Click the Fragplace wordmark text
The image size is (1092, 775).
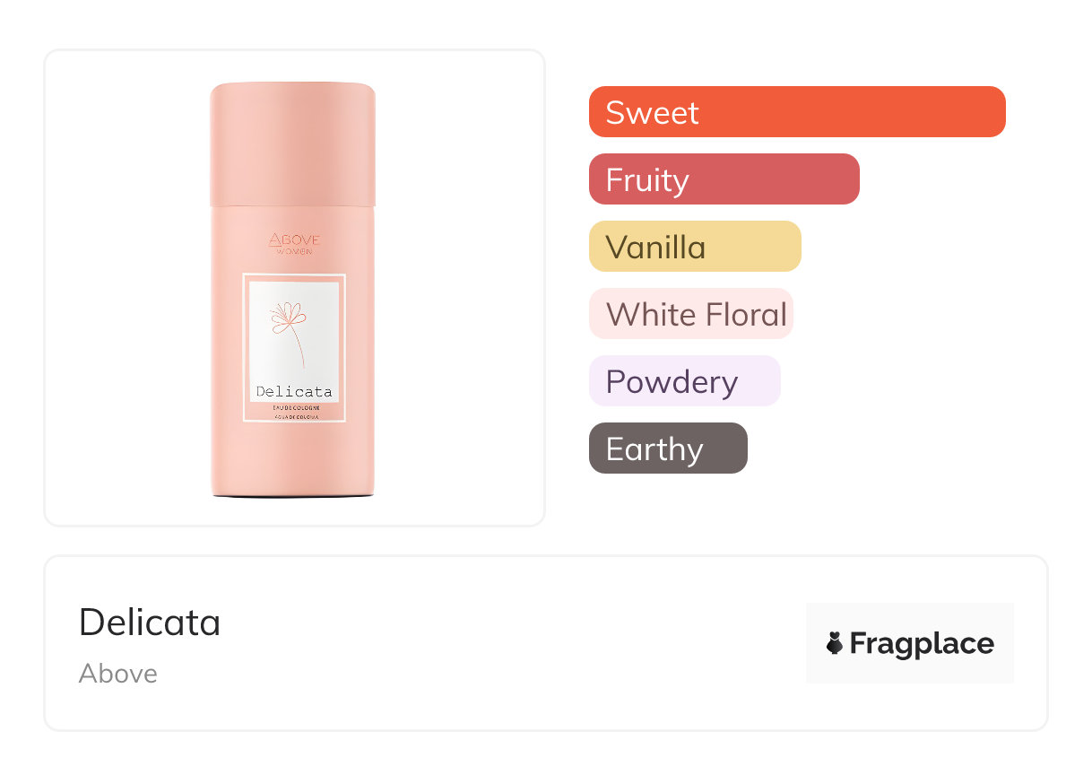(922, 643)
